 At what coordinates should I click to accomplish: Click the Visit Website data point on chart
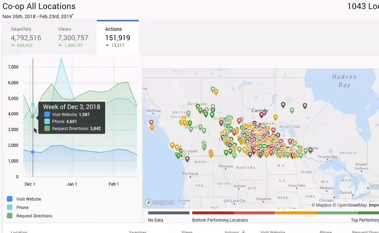[33, 152]
